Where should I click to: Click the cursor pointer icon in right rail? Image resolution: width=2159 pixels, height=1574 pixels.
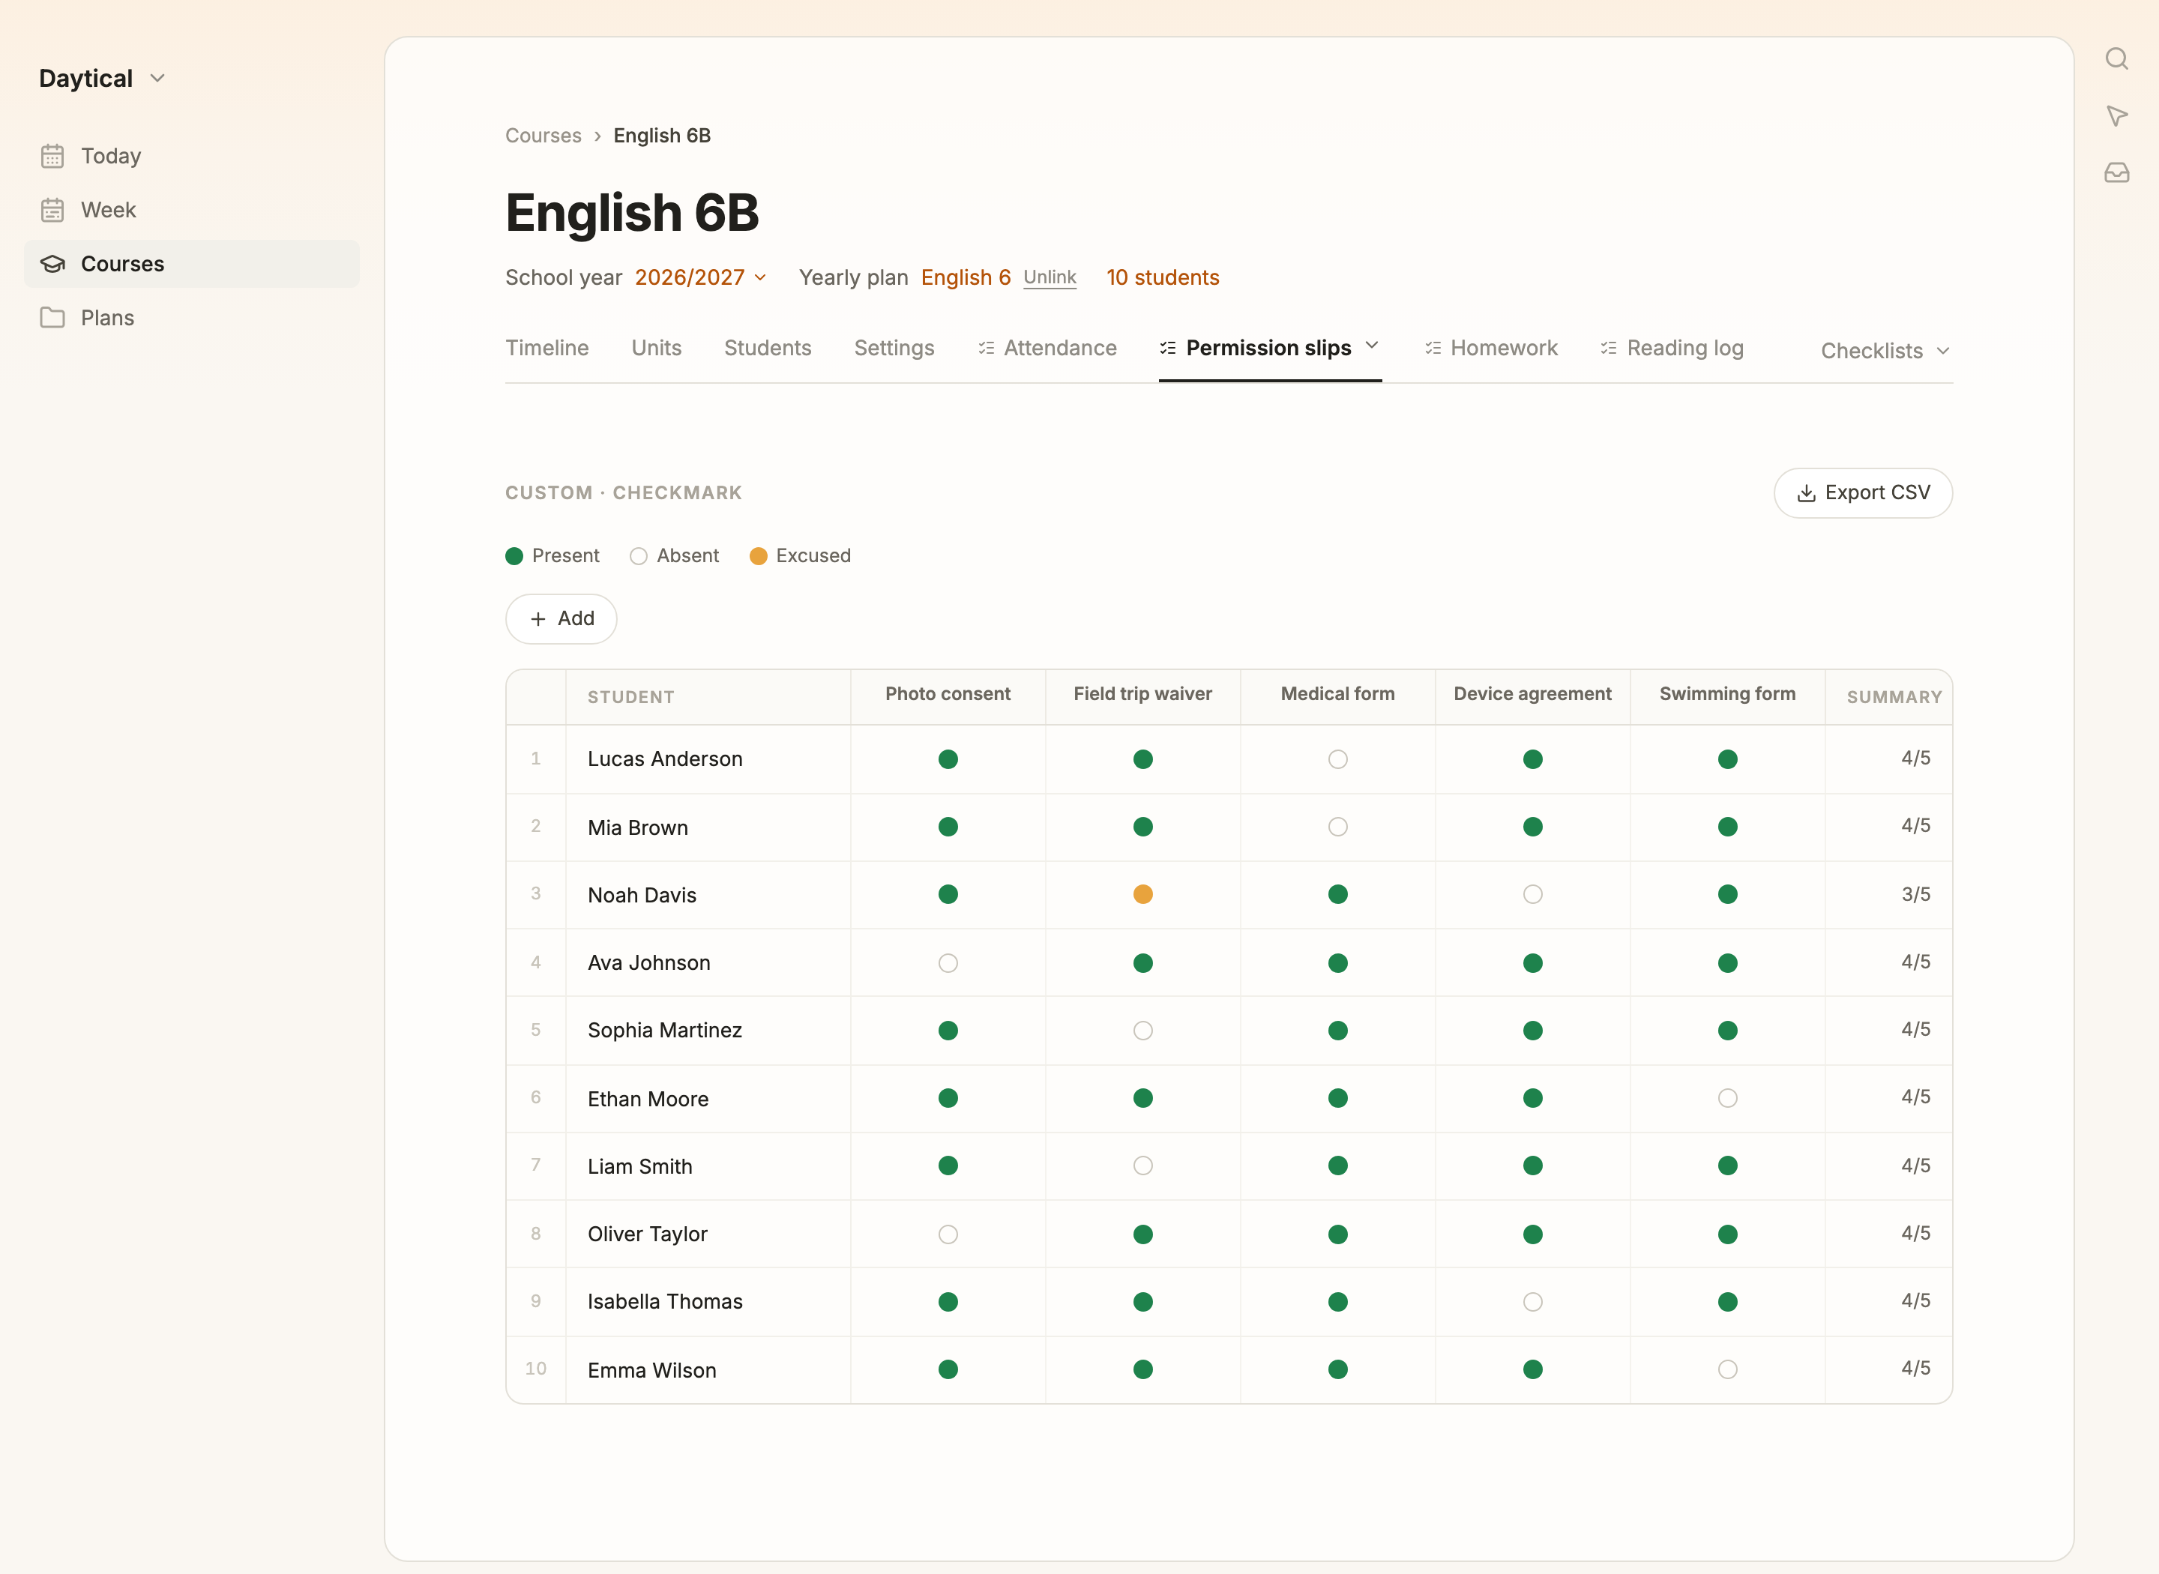pyautogui.click(x=2116, y=116)
